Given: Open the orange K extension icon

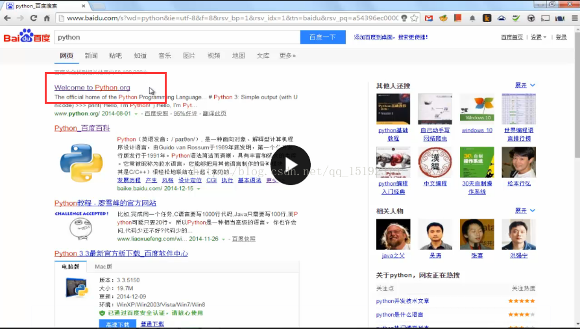Looking at the screenshot, I should [x=487, y=18].
